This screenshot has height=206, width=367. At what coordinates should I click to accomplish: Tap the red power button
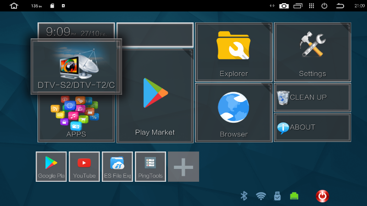pos(323,196)
